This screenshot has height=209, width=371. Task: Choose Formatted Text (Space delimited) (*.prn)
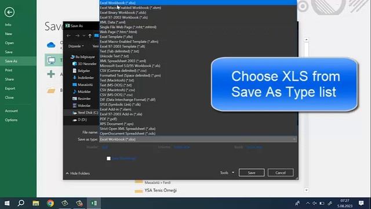click(198, 75)
